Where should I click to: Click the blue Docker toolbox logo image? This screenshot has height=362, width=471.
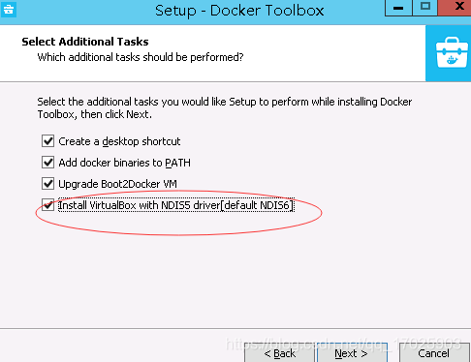pyautogui.click(x=452, y=52)
